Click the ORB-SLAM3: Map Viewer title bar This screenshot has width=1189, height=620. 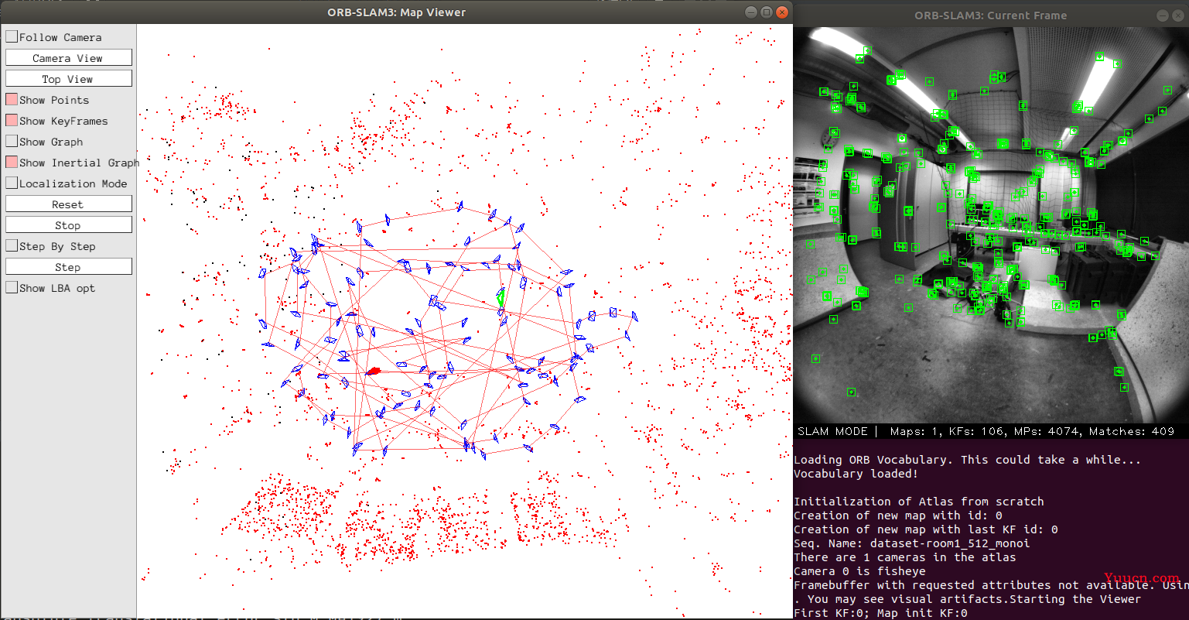point(396,12)
